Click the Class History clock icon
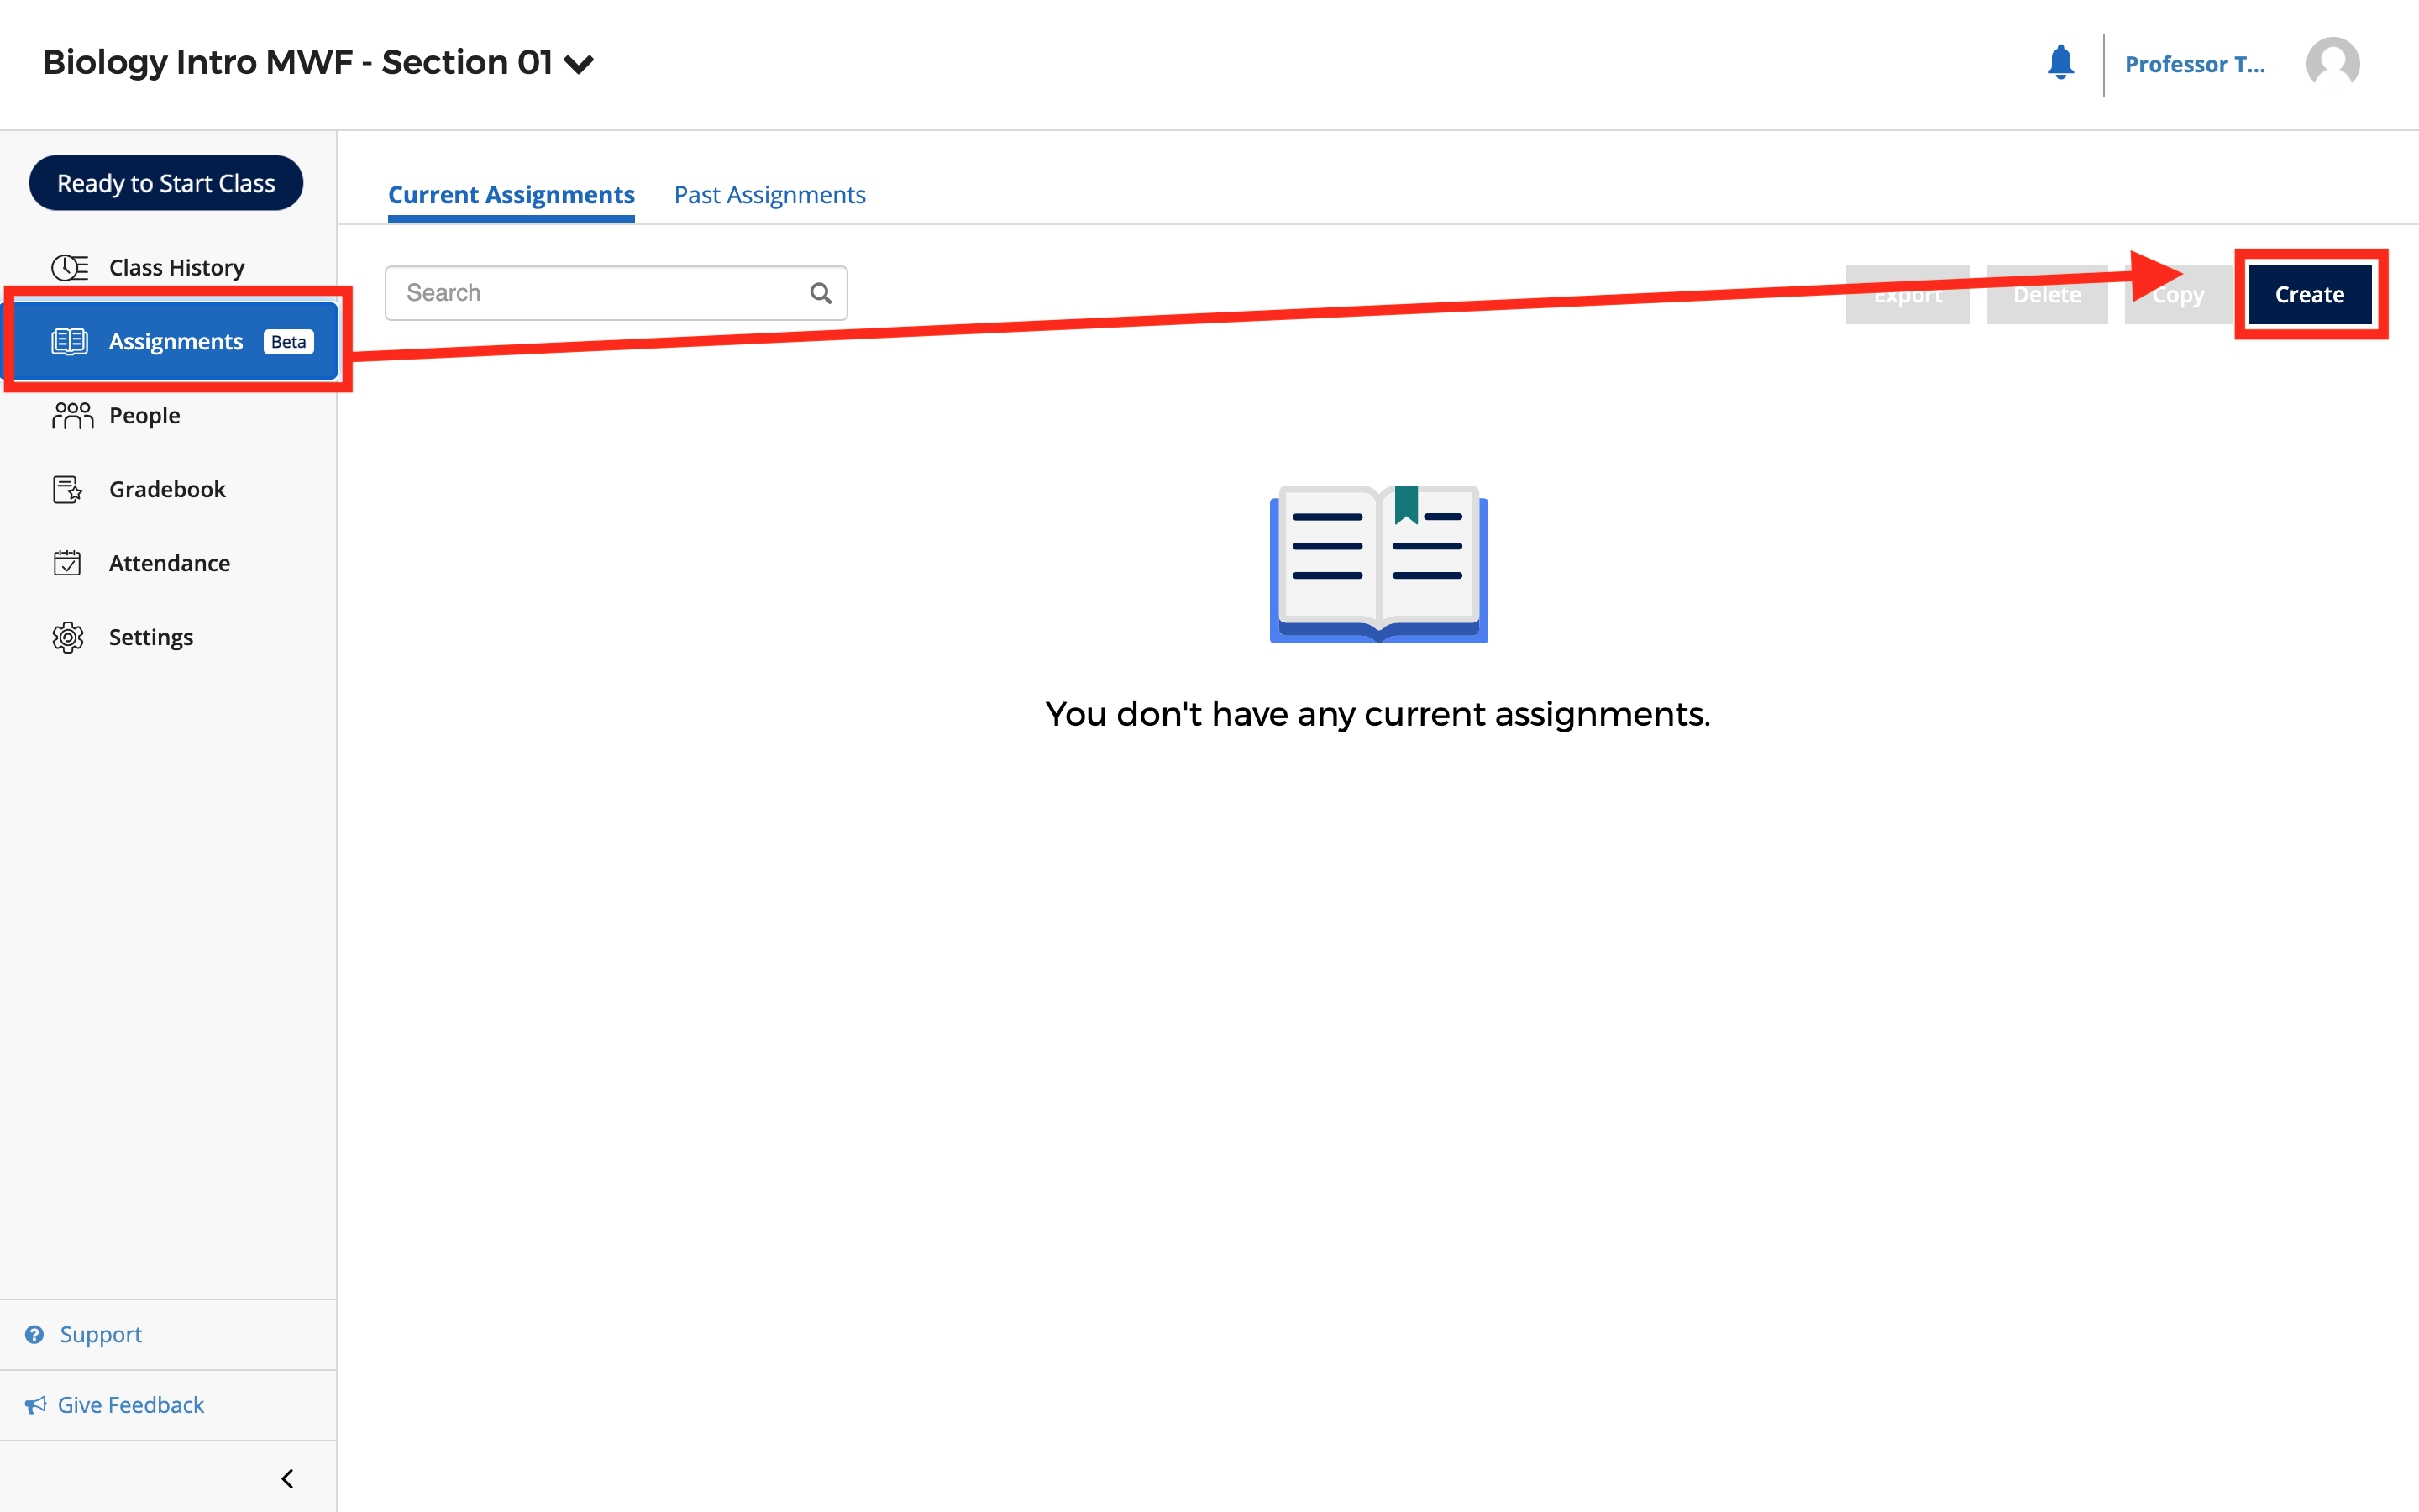The height and width of the screenshot is (1512, 2419). (68, 267)
